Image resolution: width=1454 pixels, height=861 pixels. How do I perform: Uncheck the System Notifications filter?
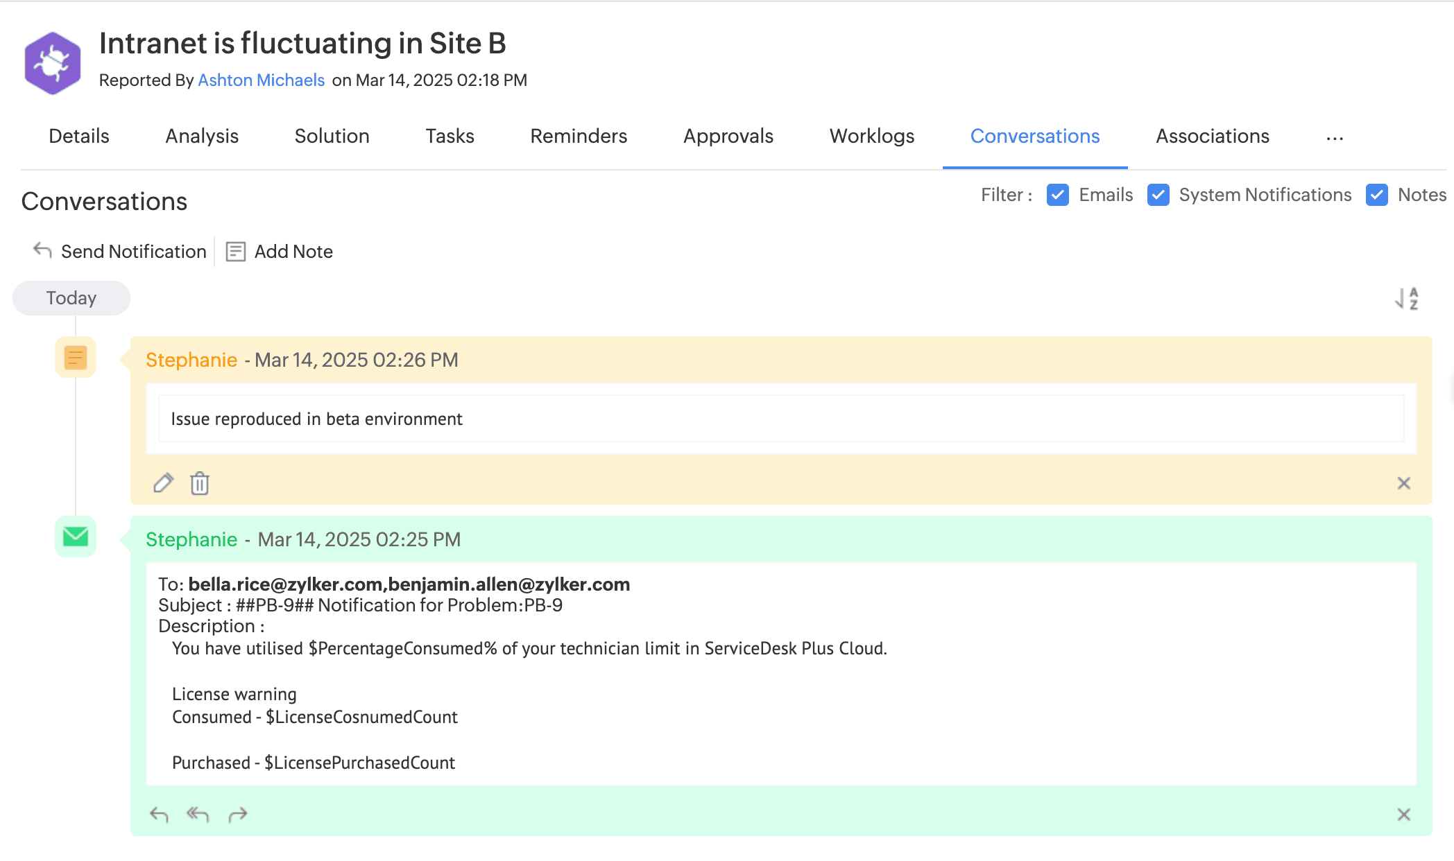coord(1158,195)
